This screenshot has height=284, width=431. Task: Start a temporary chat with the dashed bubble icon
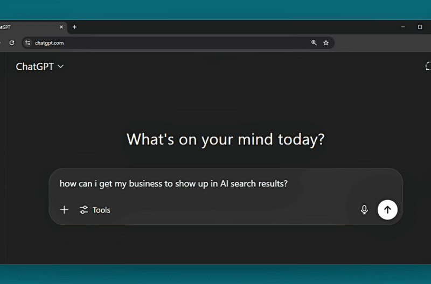coord(428,66)
